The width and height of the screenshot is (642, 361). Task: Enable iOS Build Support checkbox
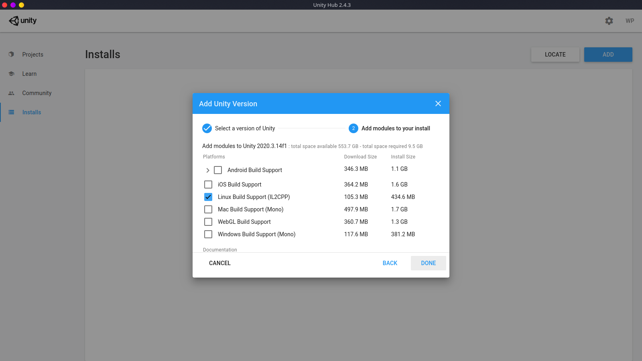pyautogui.click(x=208, y=185)
